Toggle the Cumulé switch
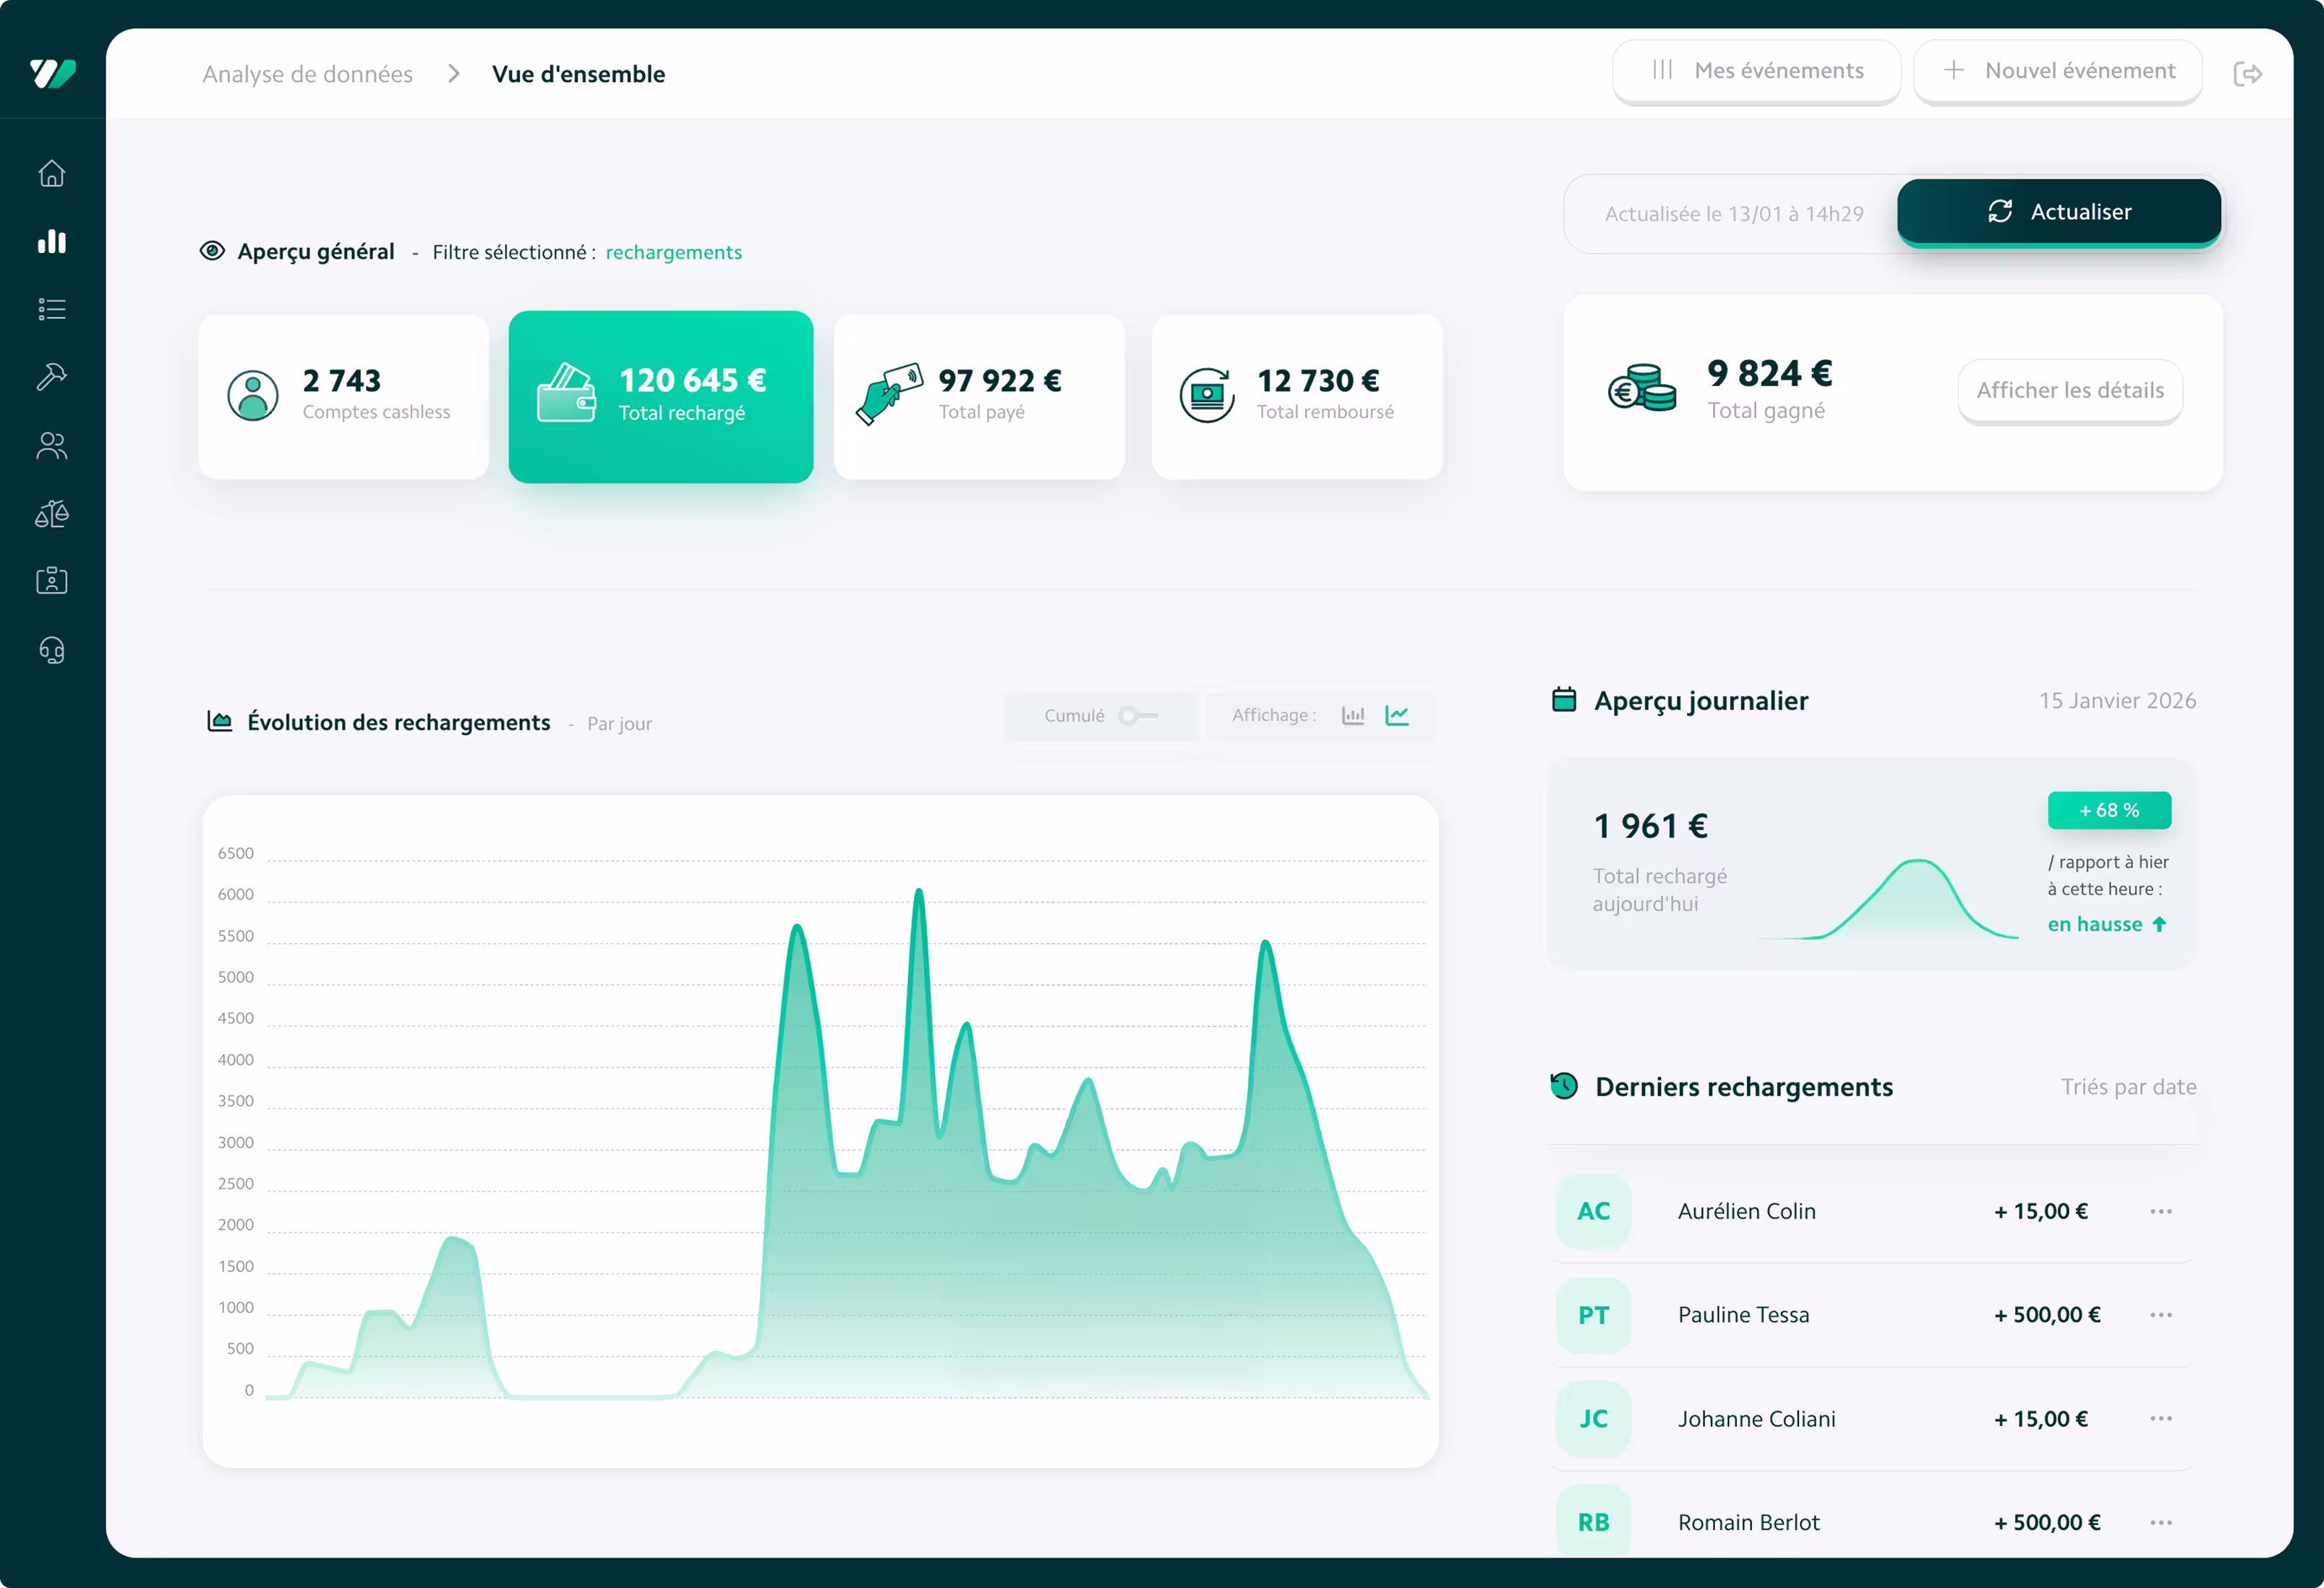 [1137, 716]
